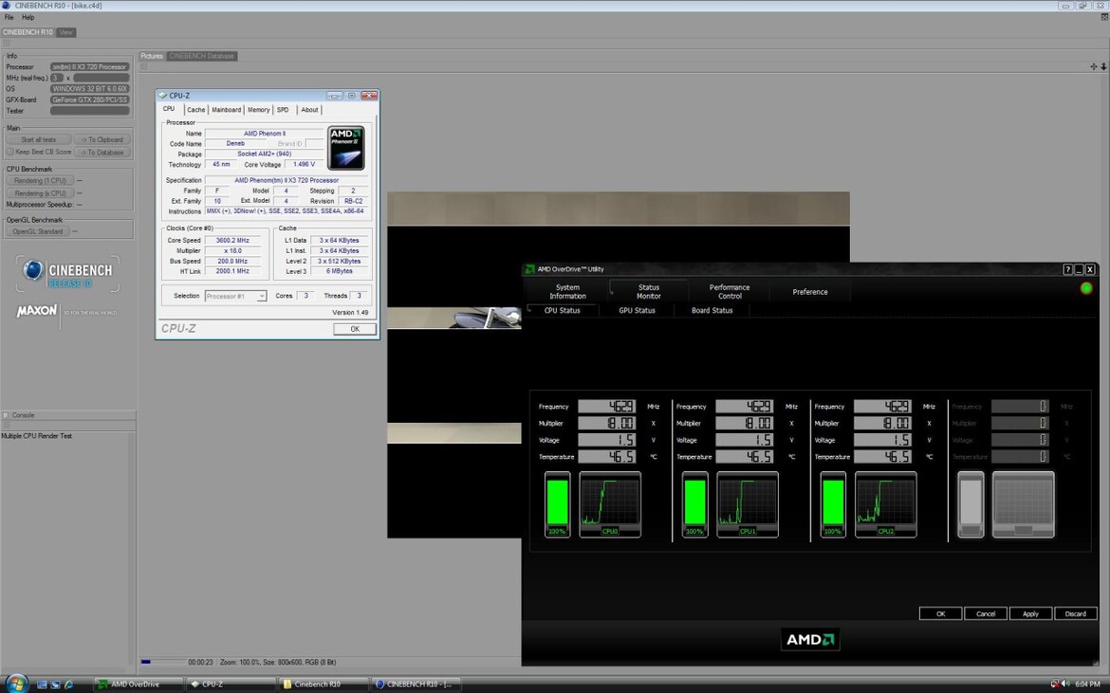Click CPU1 usage history graph
1110x693 pixels.
748,504
